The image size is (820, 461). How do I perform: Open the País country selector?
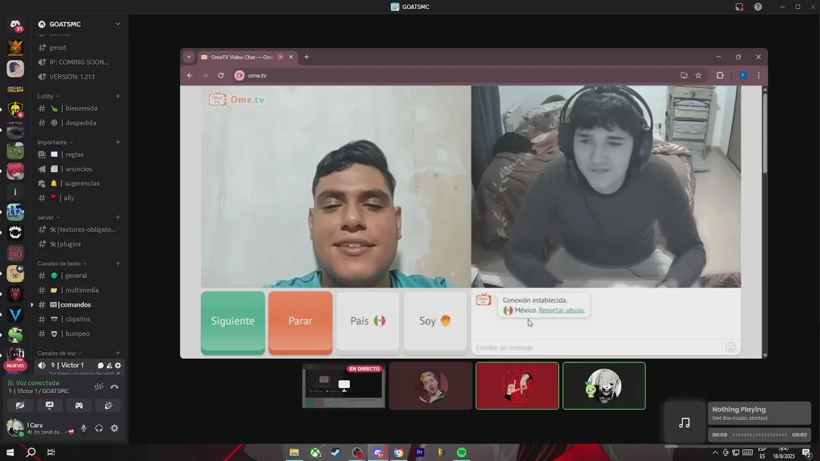click(368, 321)
